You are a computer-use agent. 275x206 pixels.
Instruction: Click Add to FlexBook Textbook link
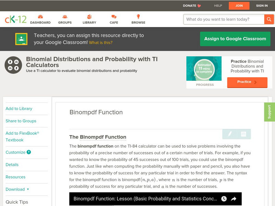click(22, 137)
